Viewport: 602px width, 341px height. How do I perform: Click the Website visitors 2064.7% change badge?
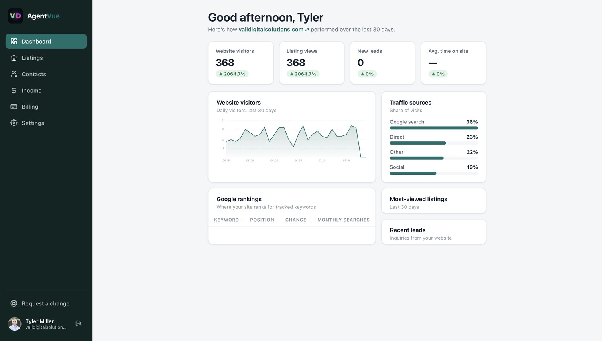232,74
